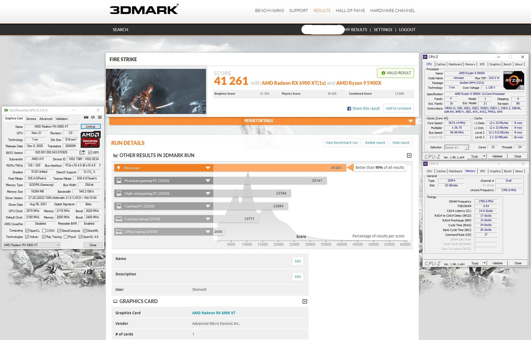Expand the Gaming laptop (2020) arrow

(x=208, y=219)
